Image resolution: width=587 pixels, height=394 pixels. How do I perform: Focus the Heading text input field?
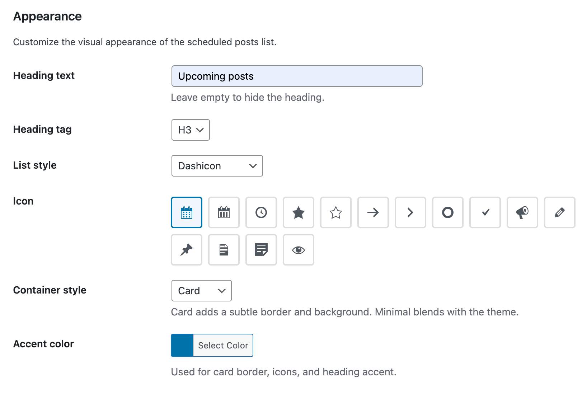297,76
